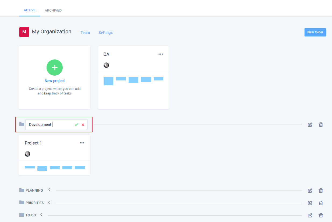Click the PLANNING folder label
The image size is (332, 222).
(x=34, y=191)
